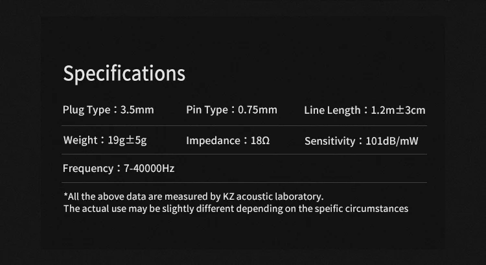Select the Impedance 18Ω value
This screenshot has width=486, height=265.
[228, 141]
